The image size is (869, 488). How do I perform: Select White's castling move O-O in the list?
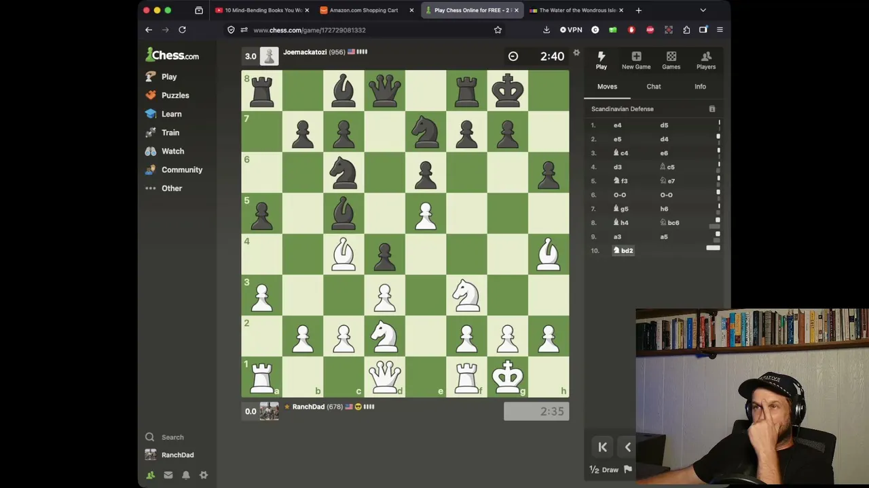pyautogui.click(x=620, y=195)
